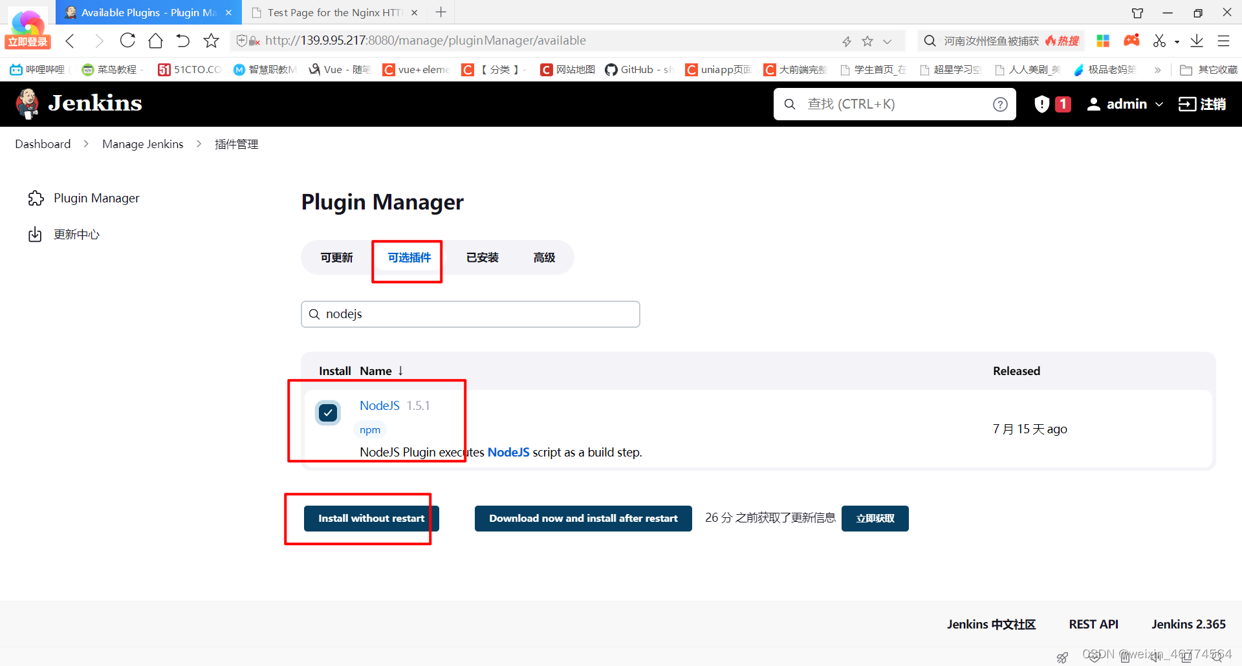Click the 注销 logout link

[x=1202, y=104]
